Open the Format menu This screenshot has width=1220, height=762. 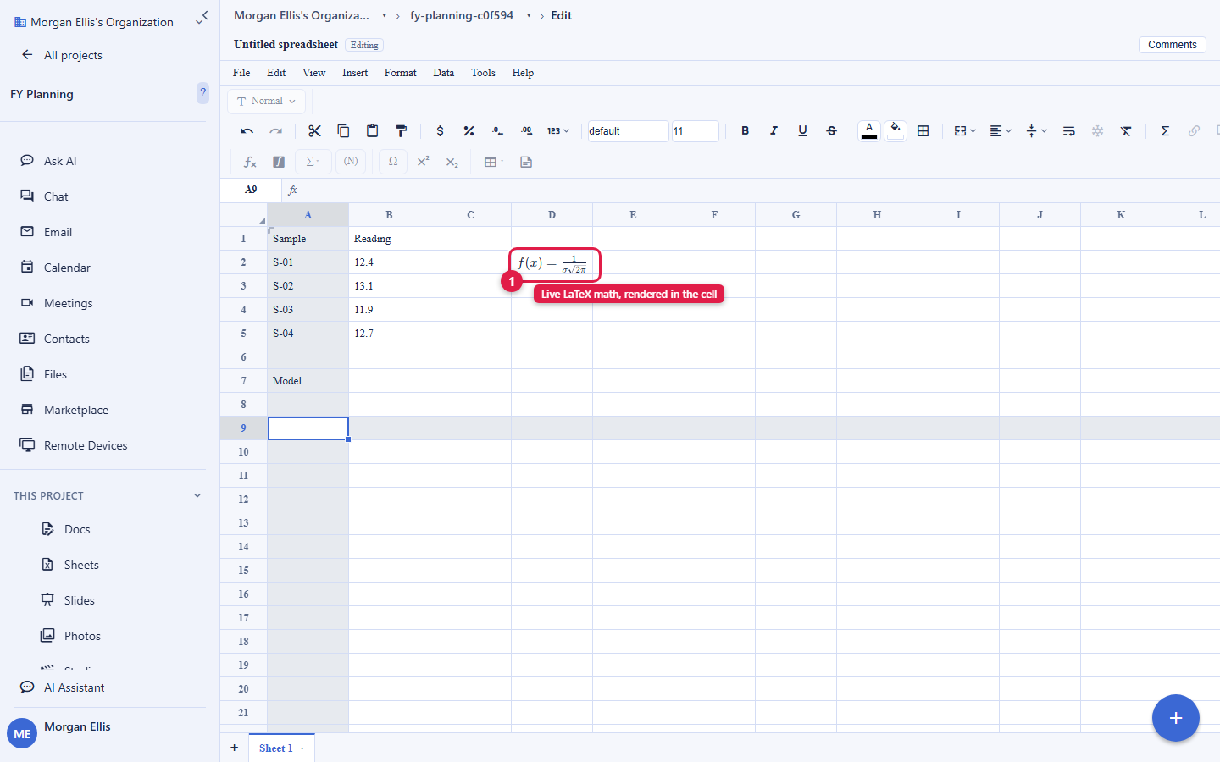pyautogui.click(x=400, y=73)
